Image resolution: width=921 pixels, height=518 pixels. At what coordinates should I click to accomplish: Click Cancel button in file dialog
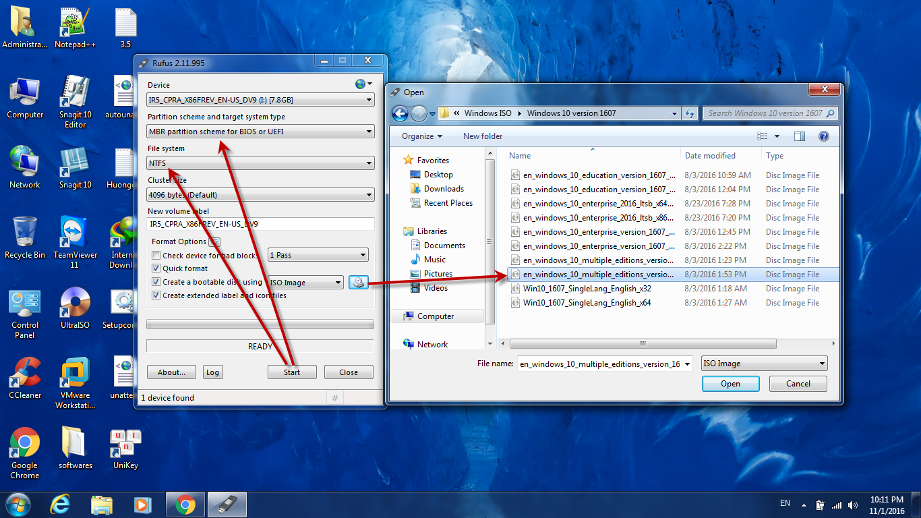point(798,384)
